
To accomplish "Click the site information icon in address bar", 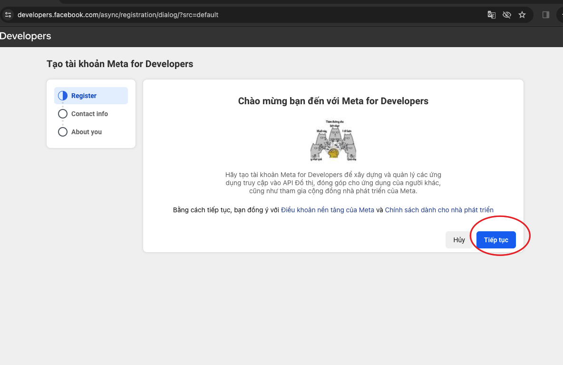I will pyautogui.click(x=8, y=15).
